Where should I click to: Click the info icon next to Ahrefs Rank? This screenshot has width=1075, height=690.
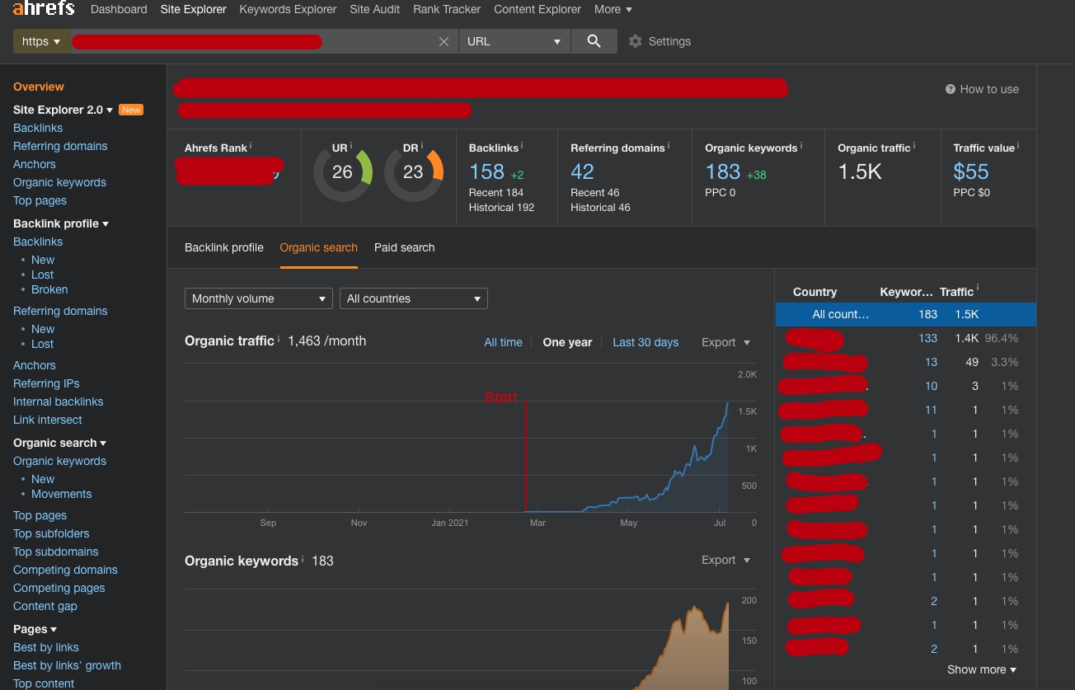click(251, 145)
